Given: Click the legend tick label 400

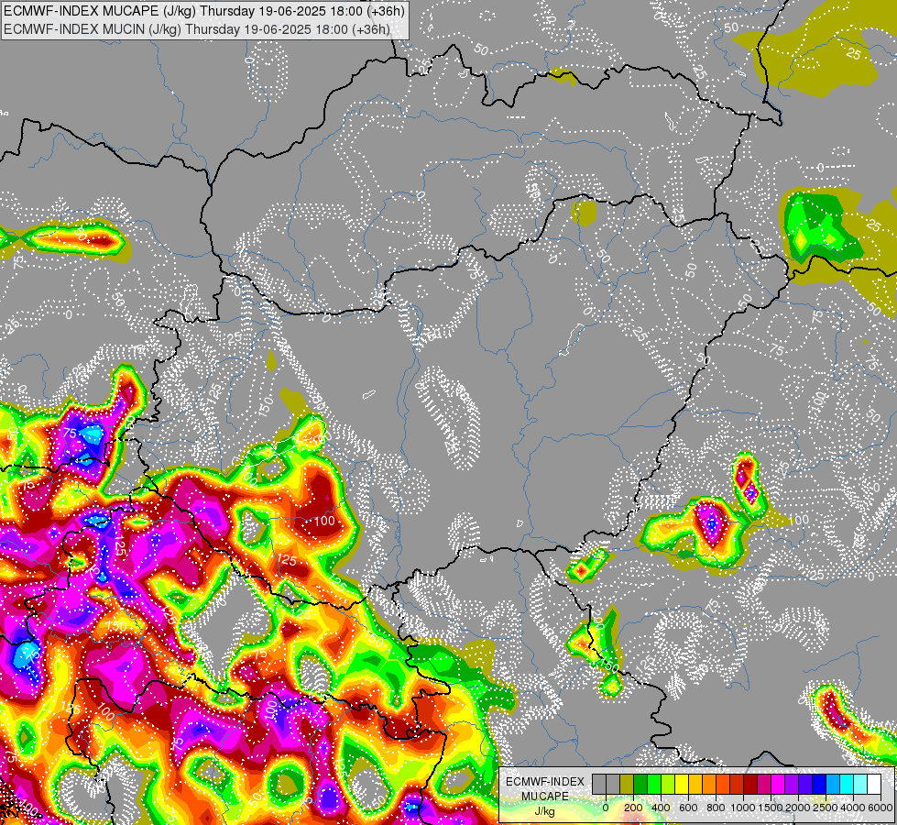Looking at the screenshot, I should [x=661, y=808].
